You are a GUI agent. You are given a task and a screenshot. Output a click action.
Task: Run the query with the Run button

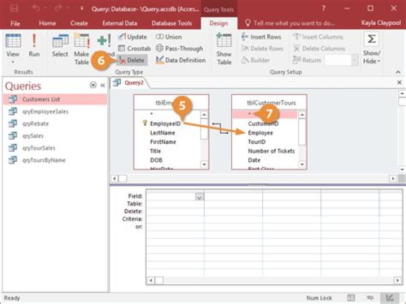coord(34,46)
